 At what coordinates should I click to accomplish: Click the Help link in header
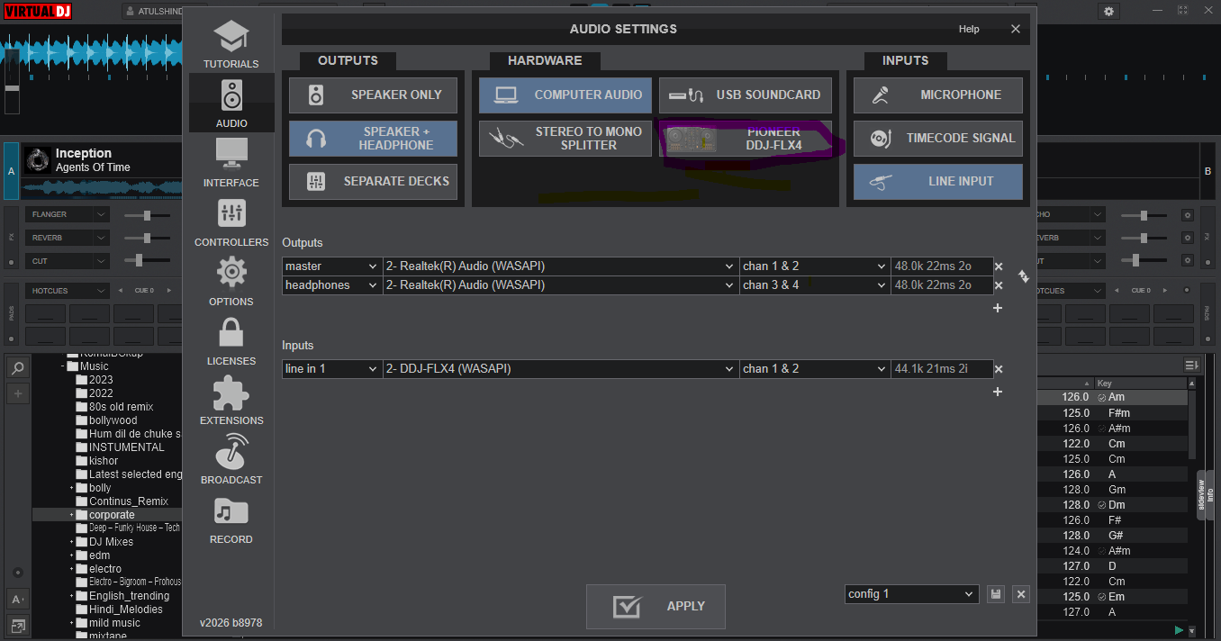(969, 29)
